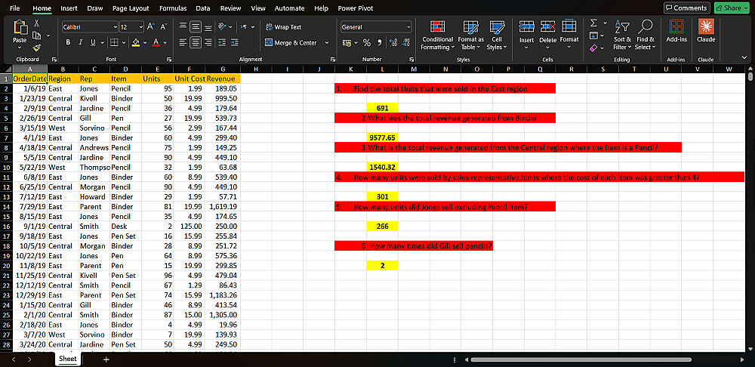The image size is (755, 367).
Task: Click the Decrease Indent icon
Action: click(x=221, y=42)
